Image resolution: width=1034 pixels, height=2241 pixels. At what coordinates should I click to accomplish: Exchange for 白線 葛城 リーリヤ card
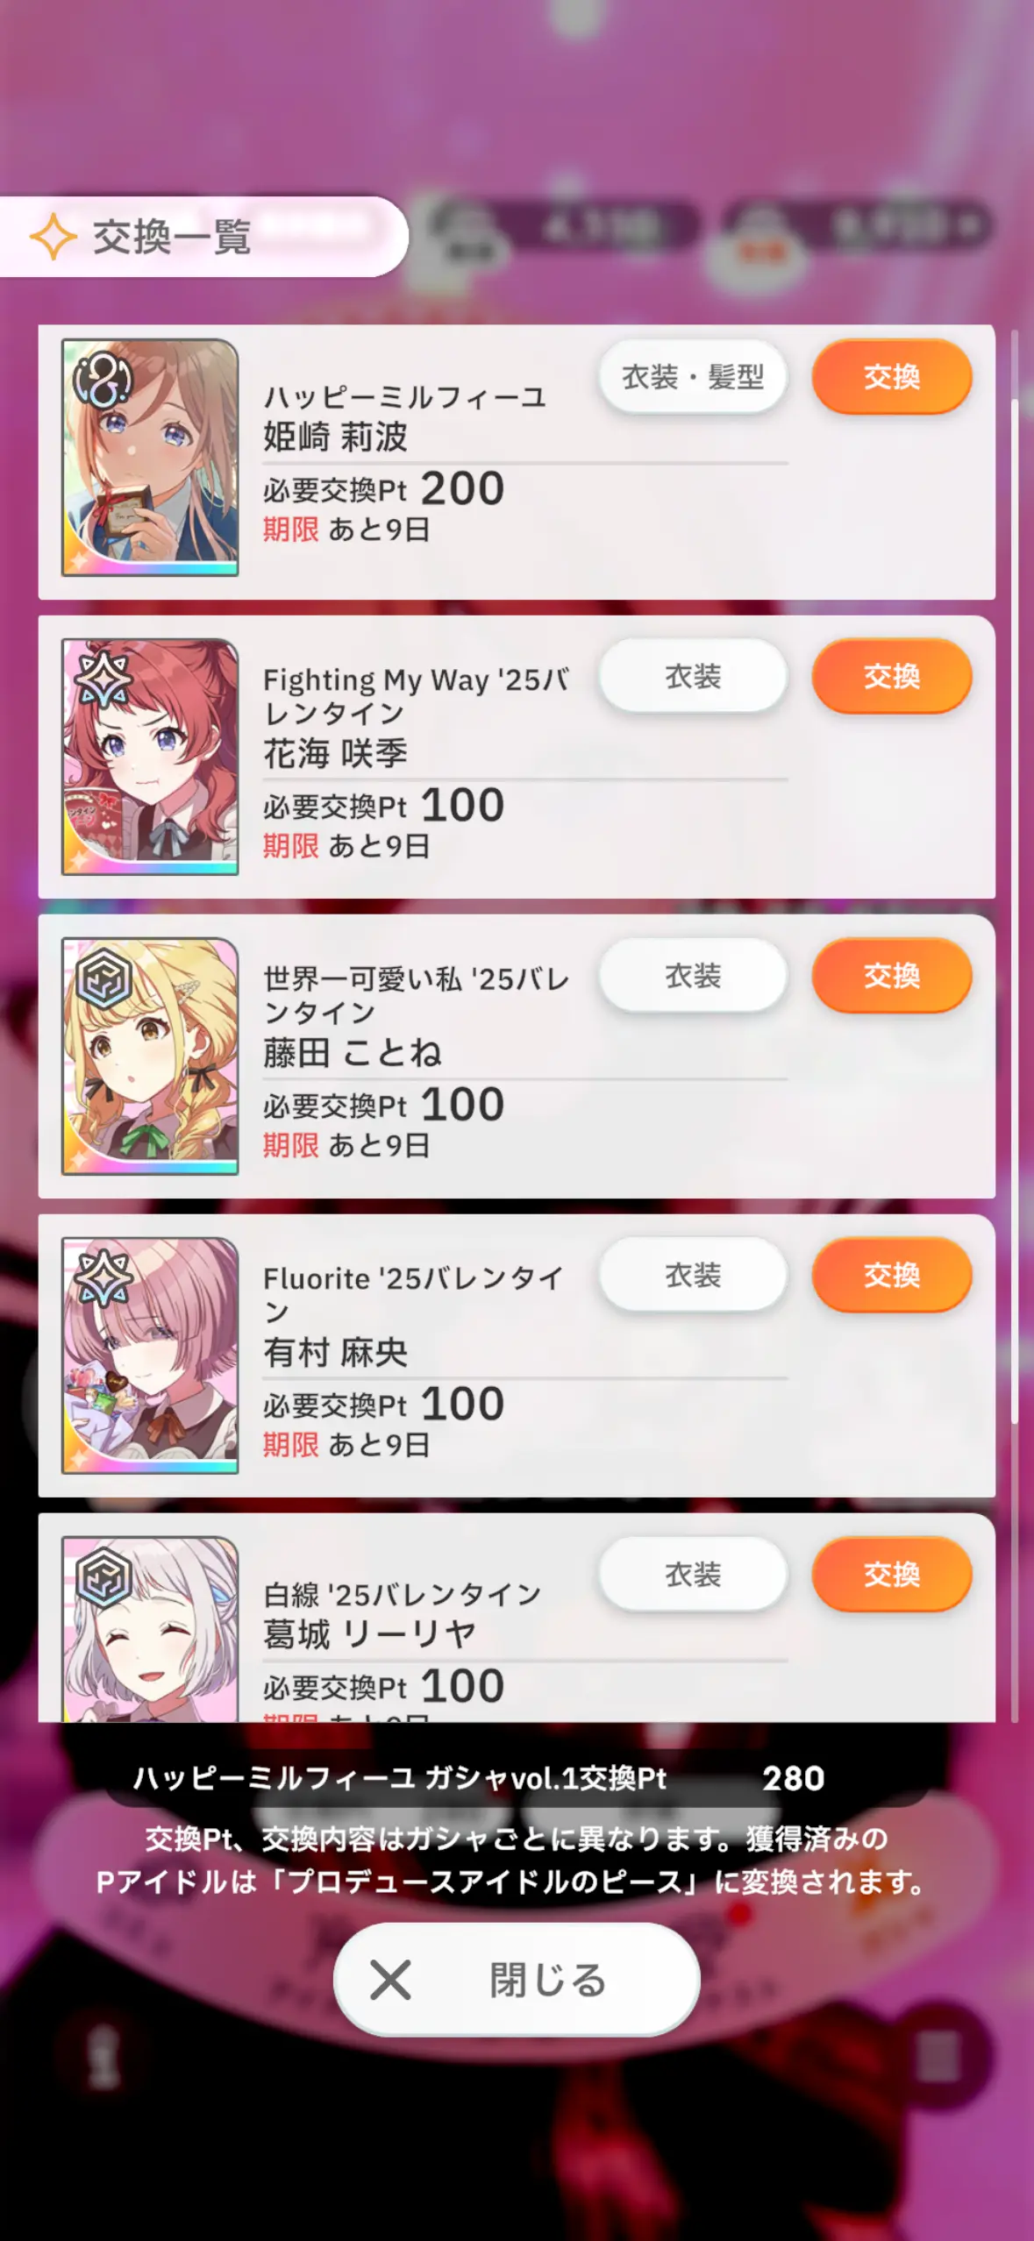click(x=892, y=1574)
